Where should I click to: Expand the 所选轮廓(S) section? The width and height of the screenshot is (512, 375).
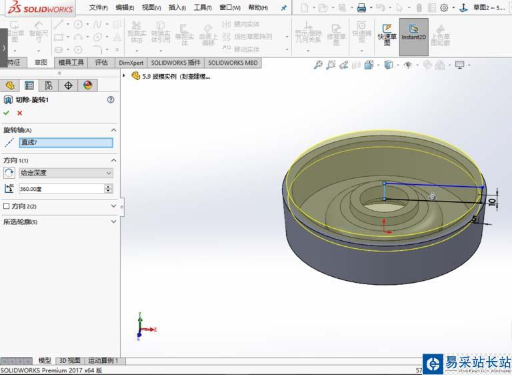point(113,222)
